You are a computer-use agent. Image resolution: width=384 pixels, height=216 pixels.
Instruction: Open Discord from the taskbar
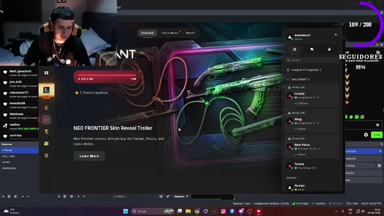tap(241, 211)
